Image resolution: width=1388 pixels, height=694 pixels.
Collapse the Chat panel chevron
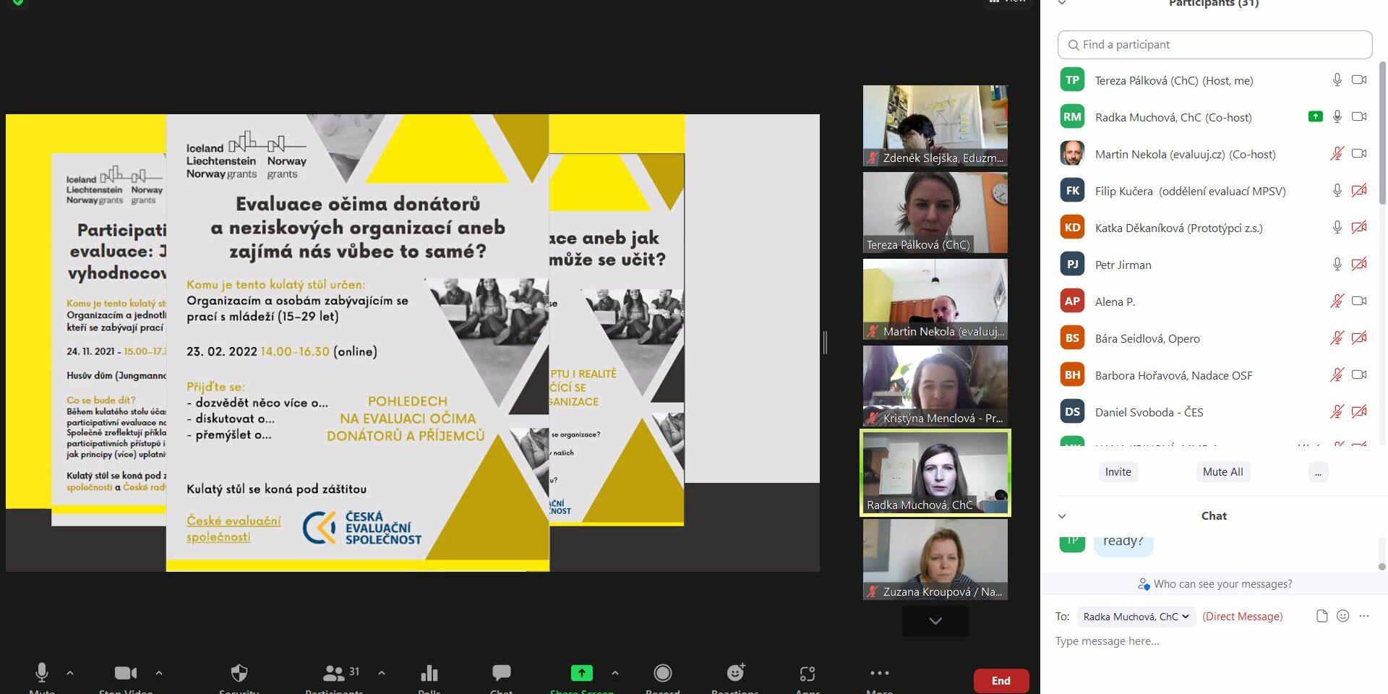[1062, 516]
